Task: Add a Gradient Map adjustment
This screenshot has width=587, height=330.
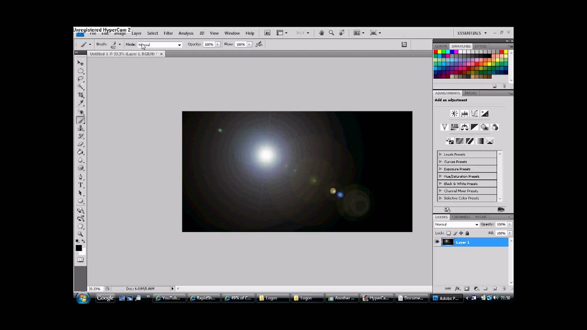Action: tap(480, 141)
